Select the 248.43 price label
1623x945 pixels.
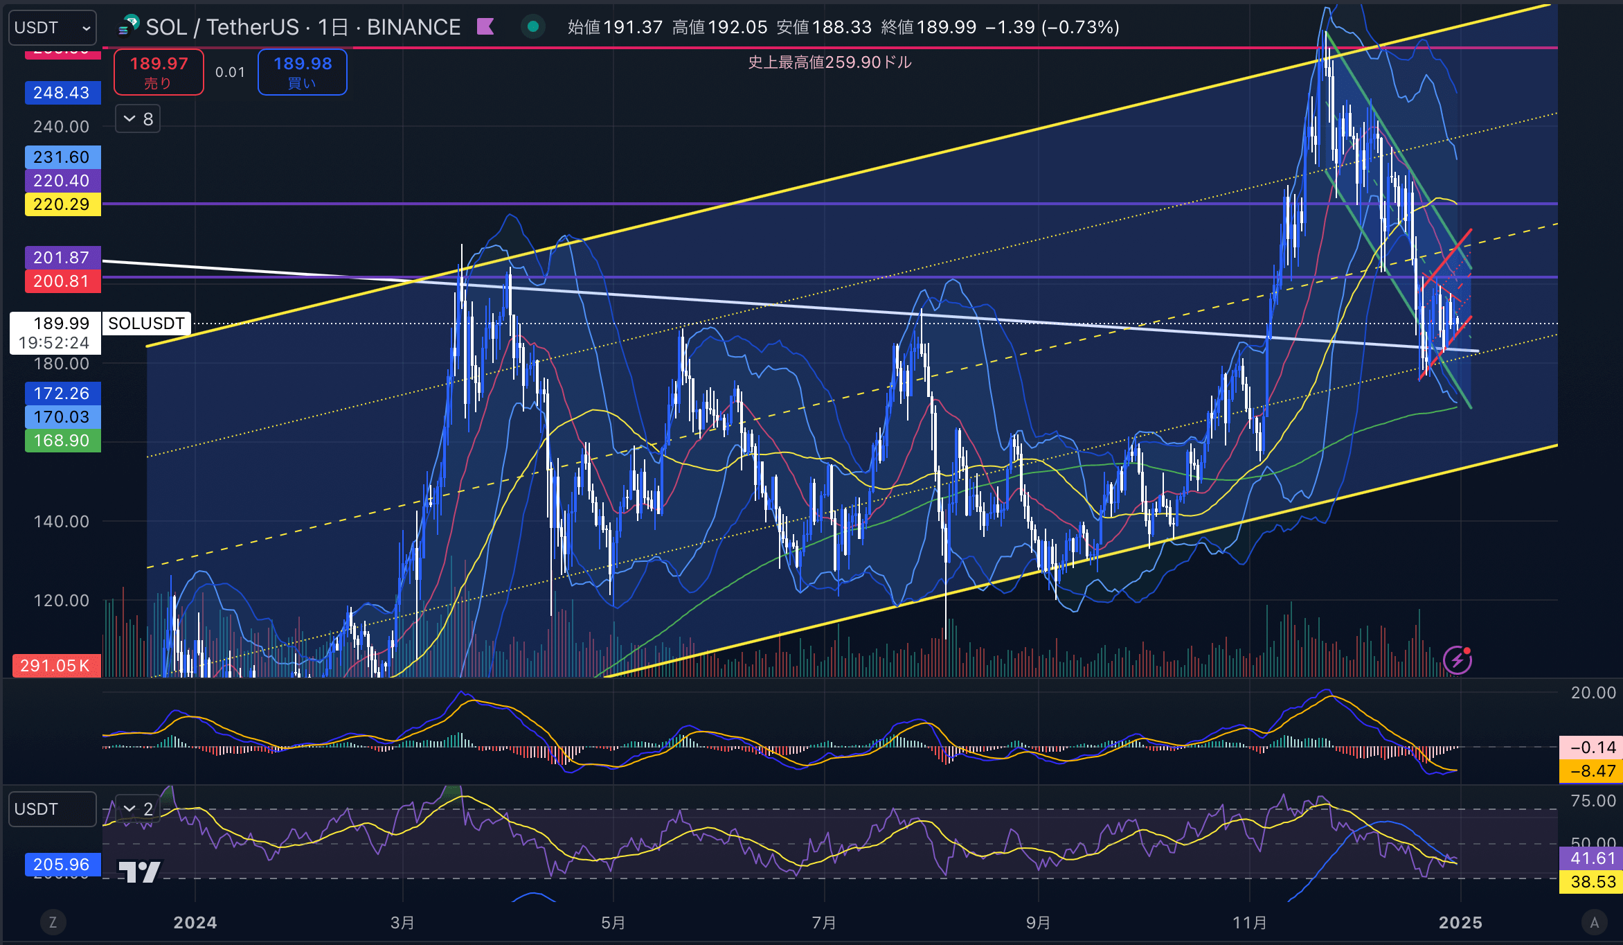(62, 93)
